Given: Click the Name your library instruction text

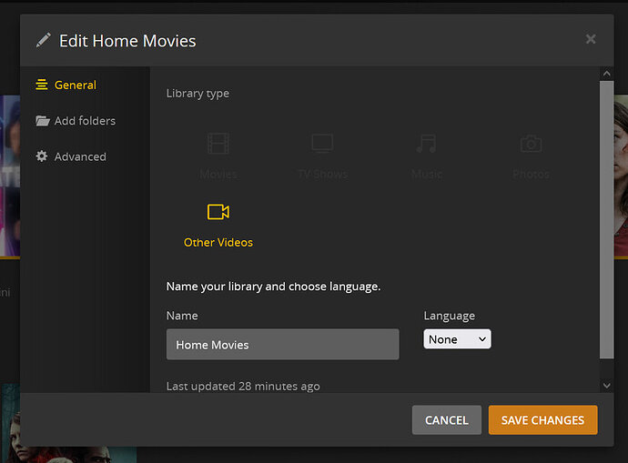Looking at the screenshot, I should pyautogui.click(x=274, y=287).
